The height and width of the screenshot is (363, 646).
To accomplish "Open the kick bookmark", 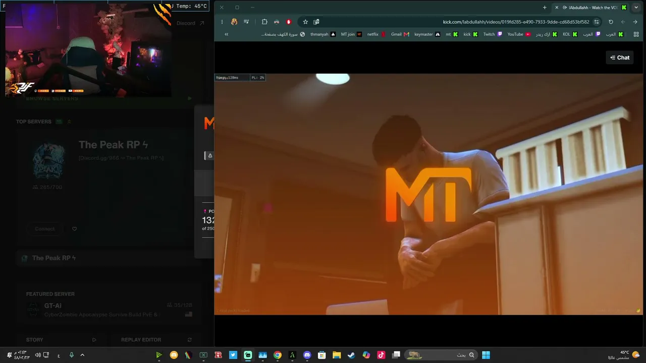I will click(470, 34).
